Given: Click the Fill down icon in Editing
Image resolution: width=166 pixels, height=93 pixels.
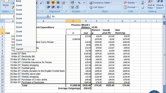Looking at the screenshot, I should point(142,3).
